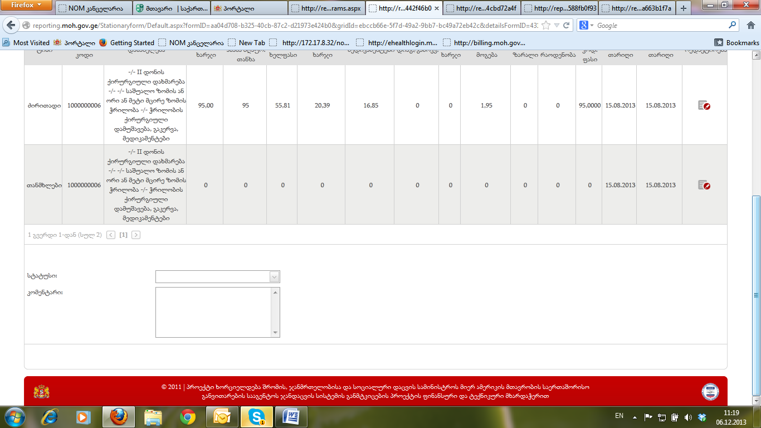Click the reload page icon
Viewport: 761px width, 428px height.
(567, 25)
